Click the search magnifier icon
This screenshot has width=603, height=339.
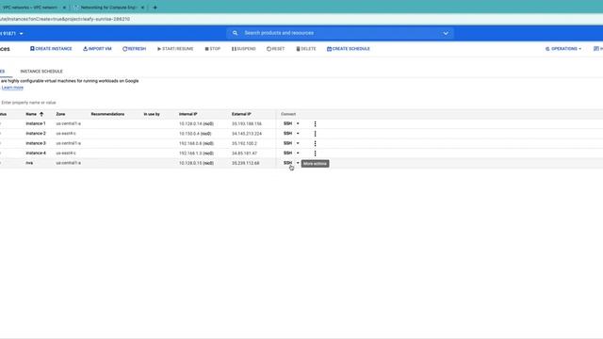[235, 33]
